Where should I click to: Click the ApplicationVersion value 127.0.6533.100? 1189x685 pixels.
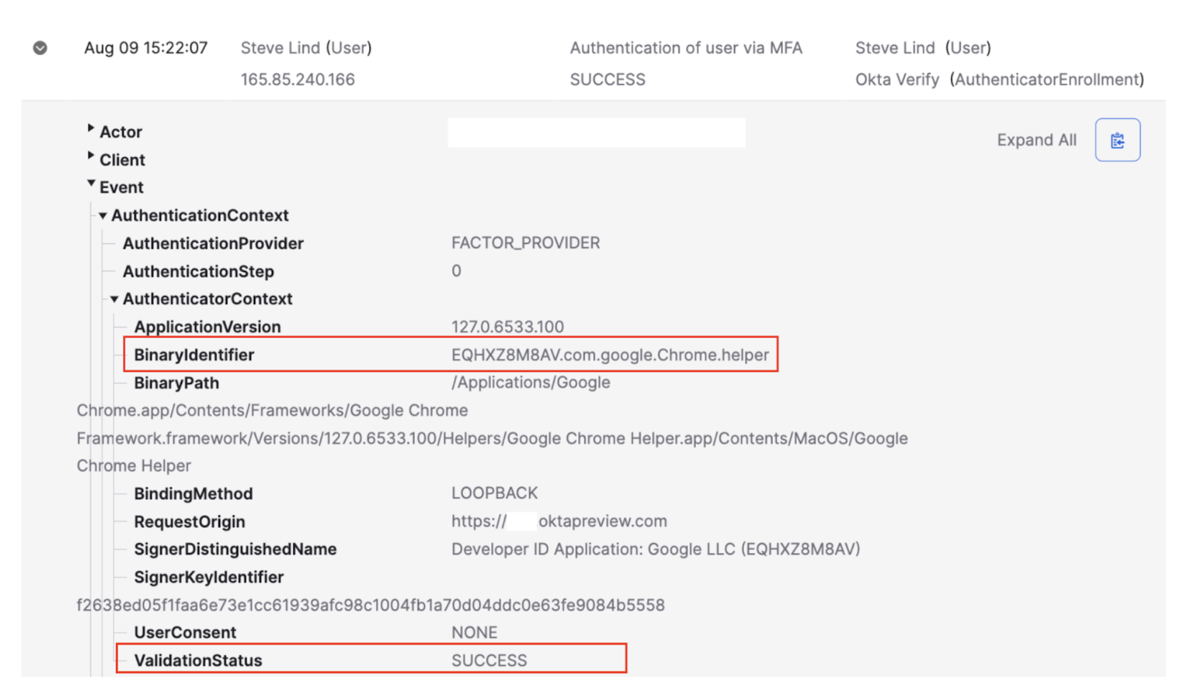(x=507, y=326)
